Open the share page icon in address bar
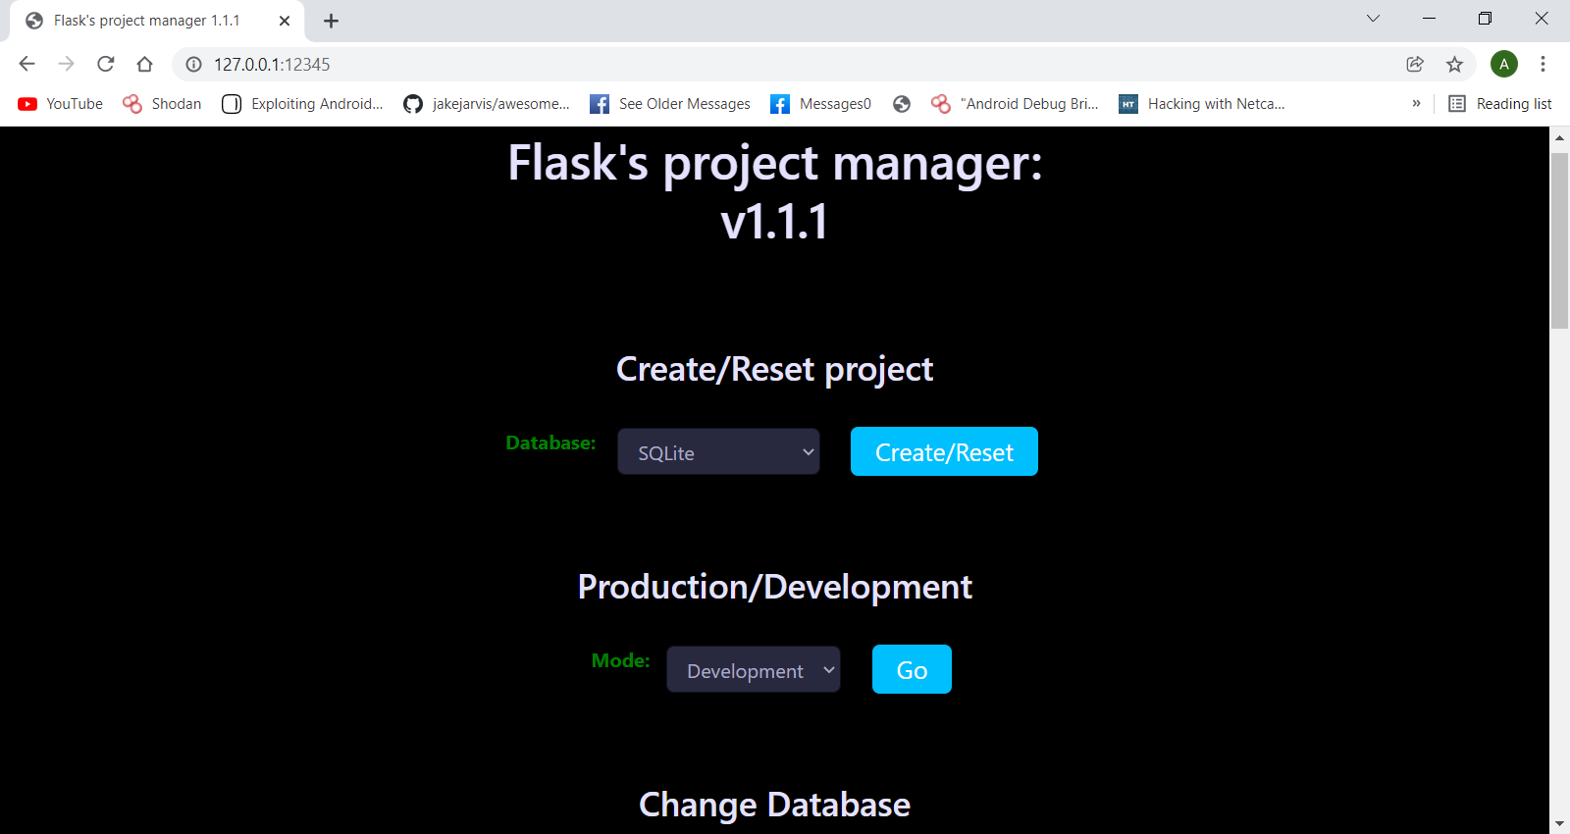The height and width of the screenshot is (834, 1570). click(1415, 64)
